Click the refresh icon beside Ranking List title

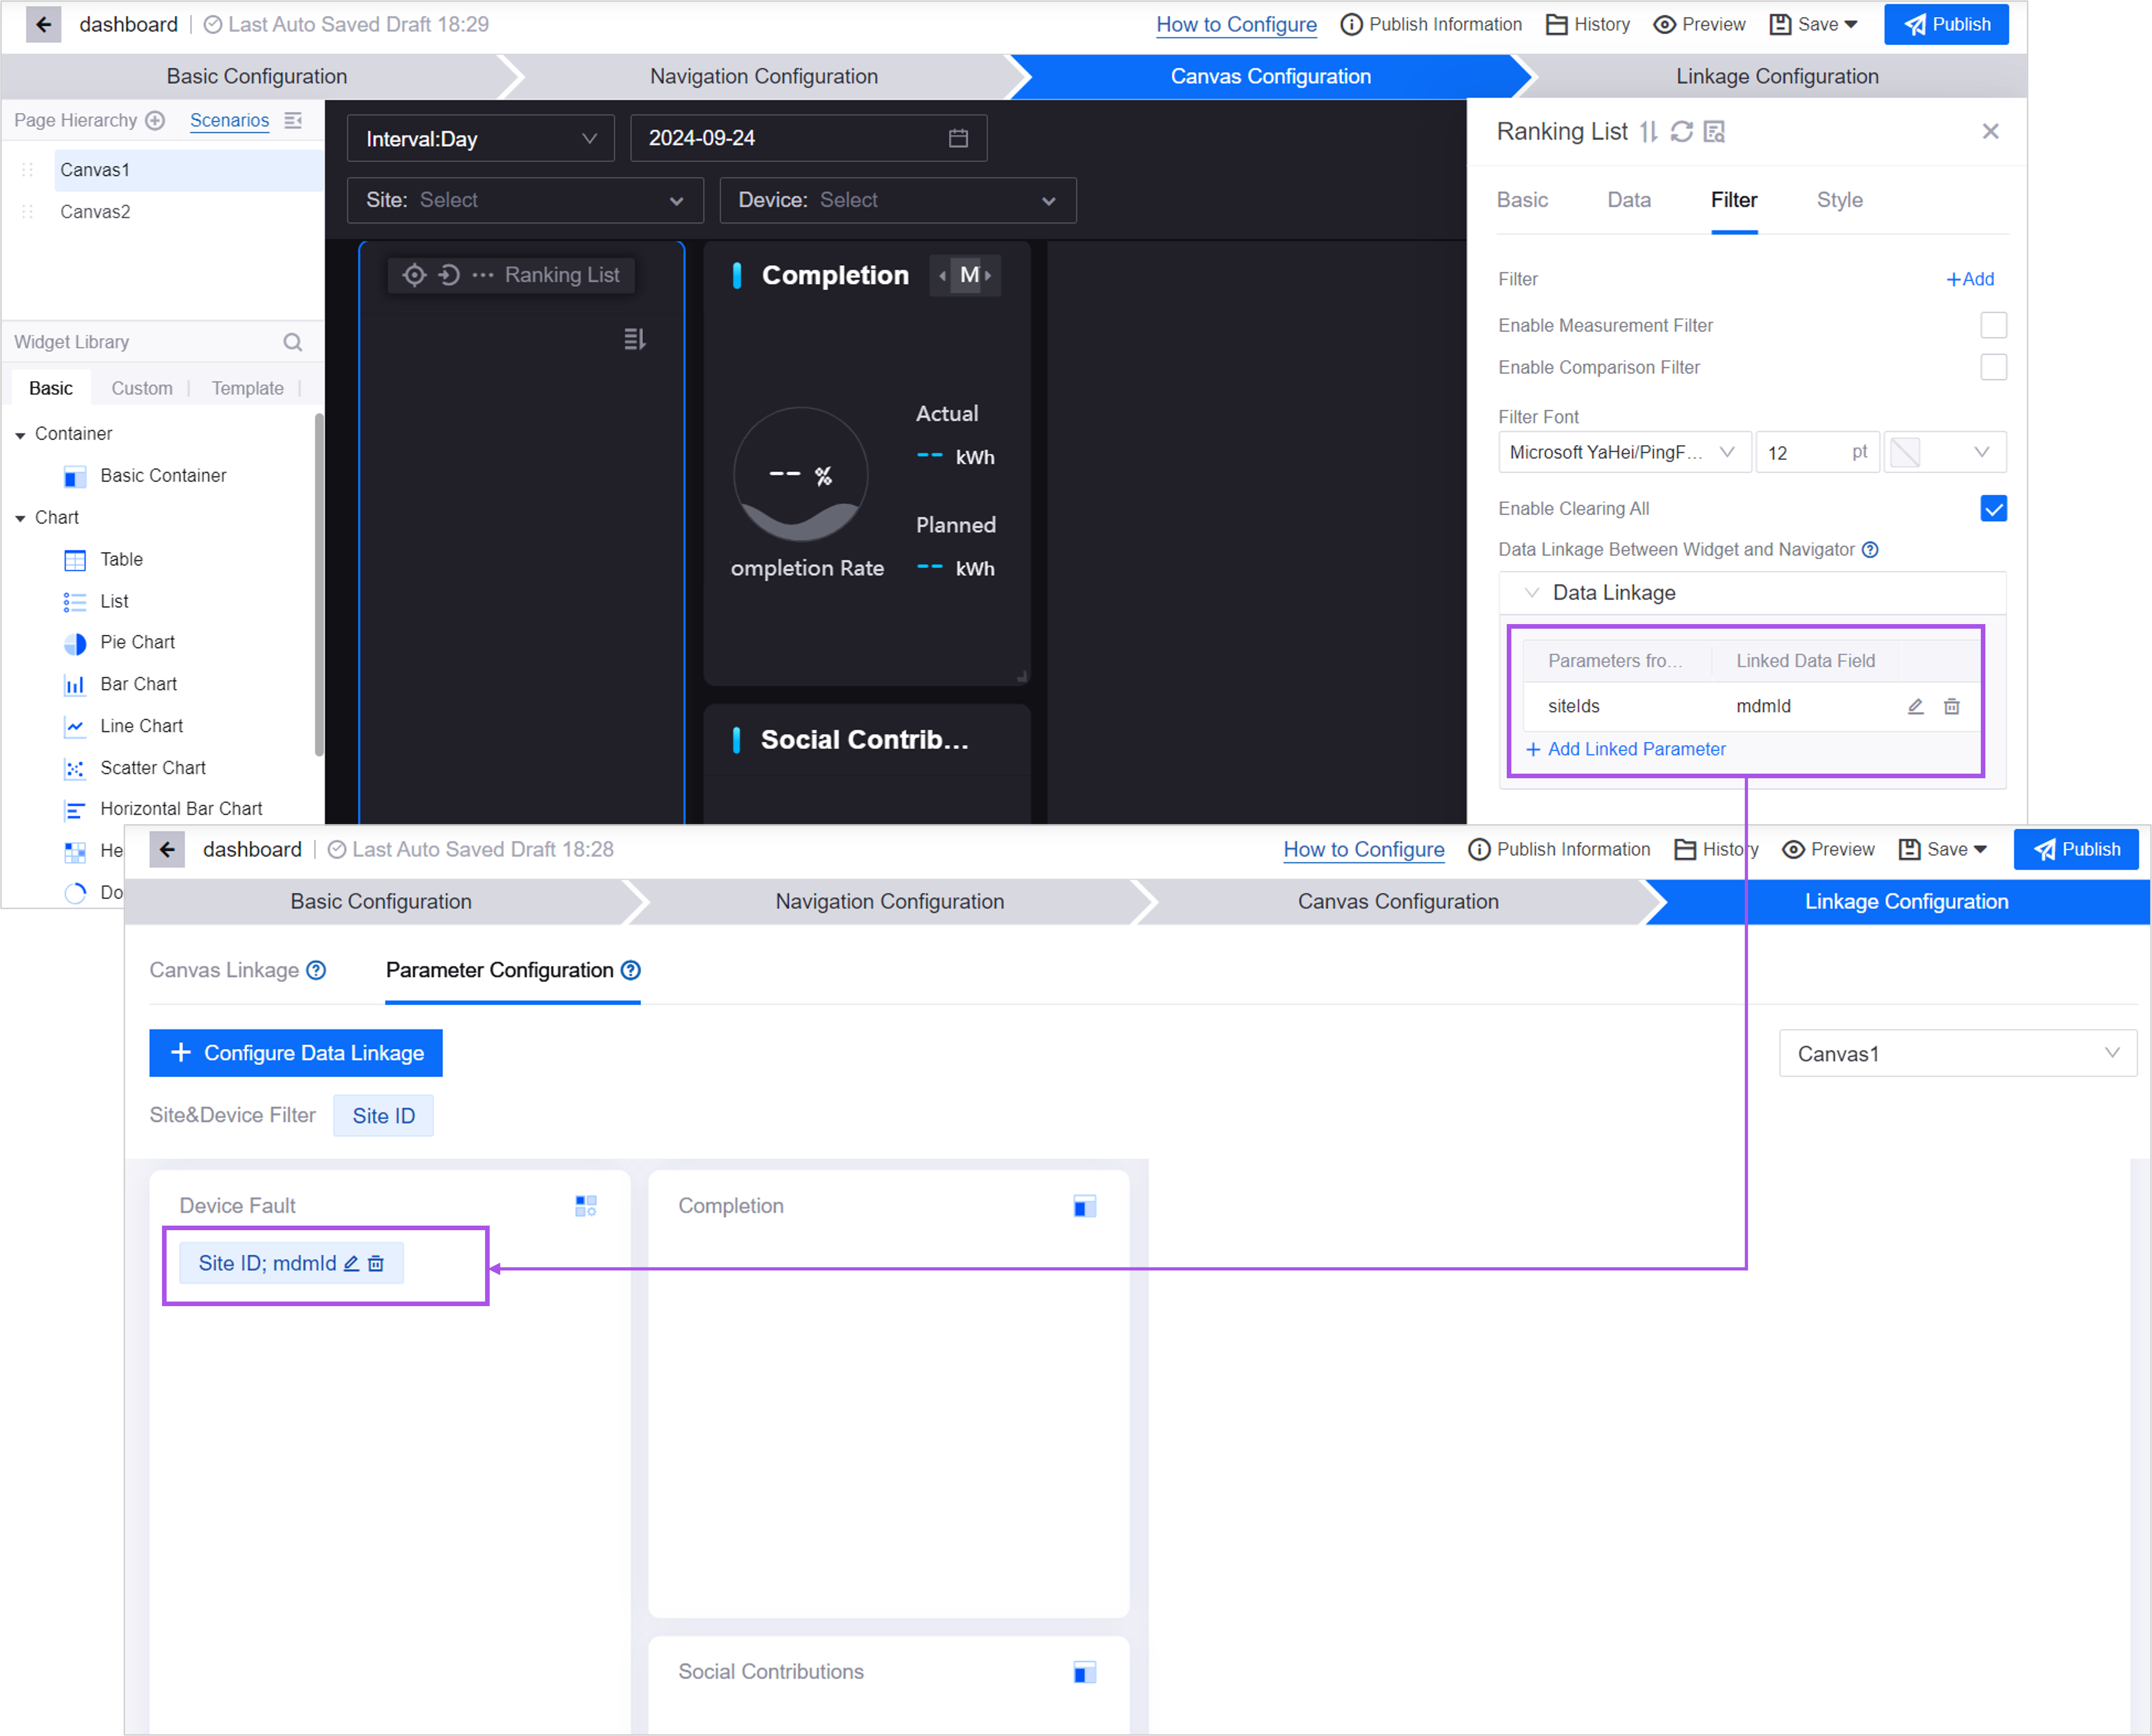[1681, 131]
